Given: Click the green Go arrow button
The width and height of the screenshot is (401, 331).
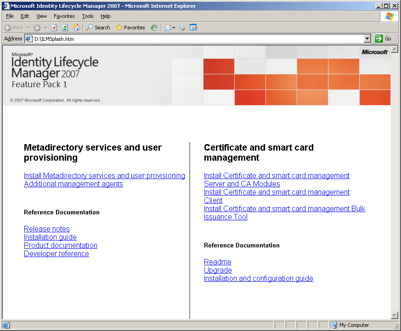Looking at the screenshot, I should (x=379, y=39).
